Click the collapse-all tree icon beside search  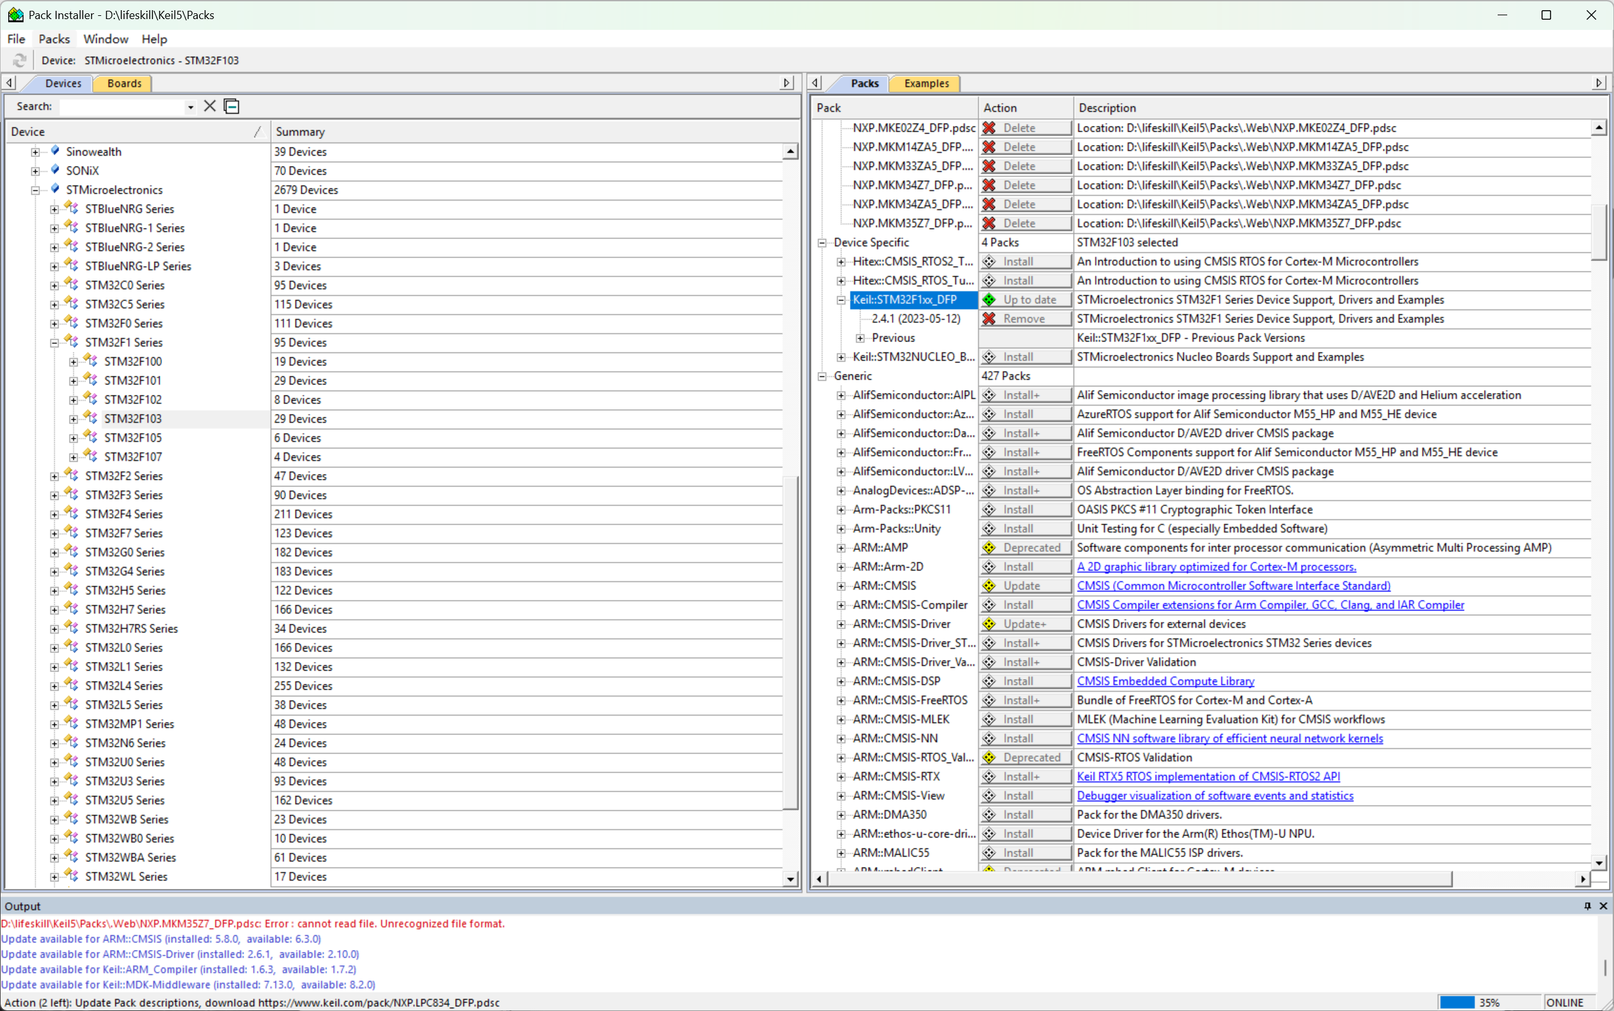click(232, 106)
